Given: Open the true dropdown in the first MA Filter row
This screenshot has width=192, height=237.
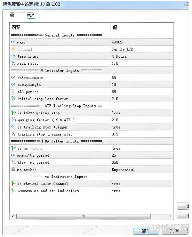Looking at the screenshot, I should tap(142, 148).
